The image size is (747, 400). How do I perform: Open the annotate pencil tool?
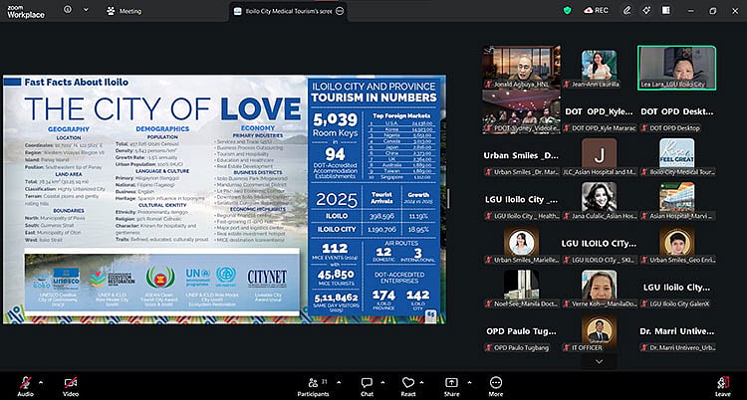coord(626,11)
